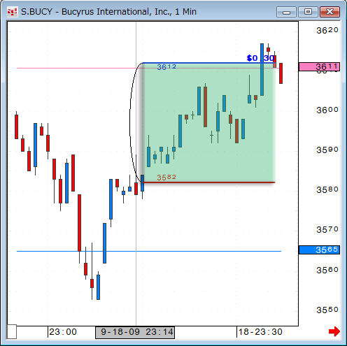Click the pink 3611 price marker
This screenshot has height=346, width=347.
tap(319, 67)
